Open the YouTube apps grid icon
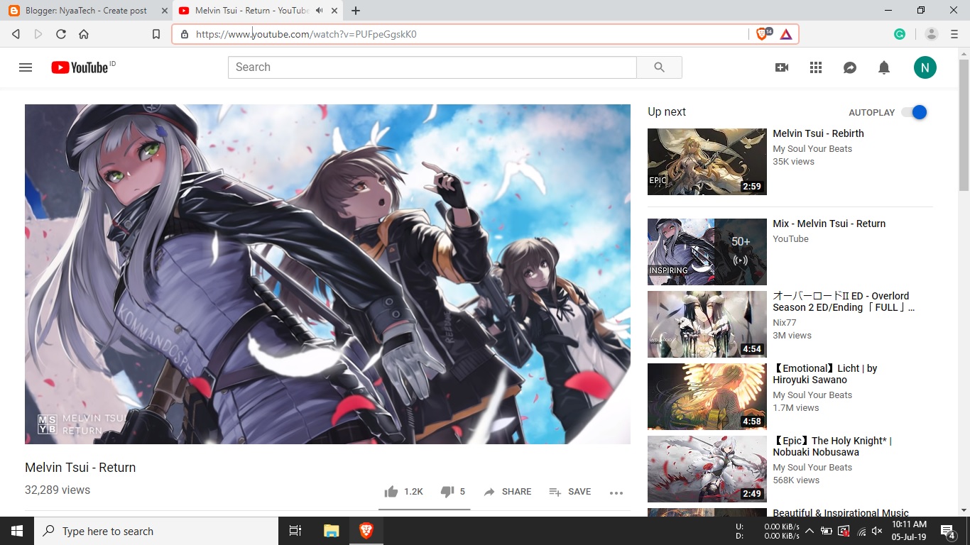Screen dimensions: 970x545 click(x=815, y=67)
